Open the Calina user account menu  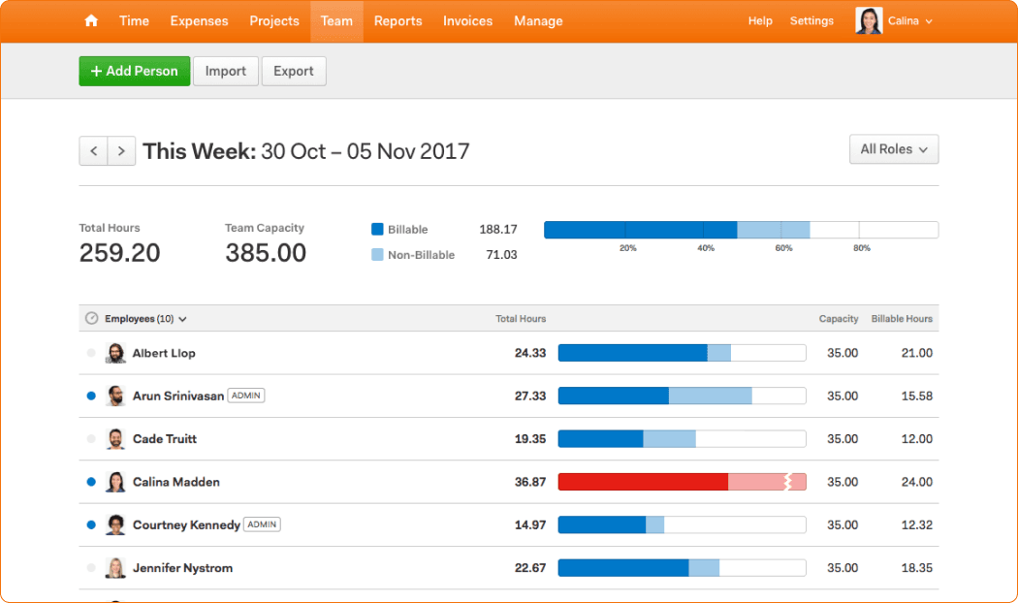tap(895, 21)
